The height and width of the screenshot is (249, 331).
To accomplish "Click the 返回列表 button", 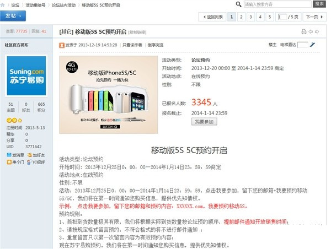I will pyautogui.click(x=212, y=17).
